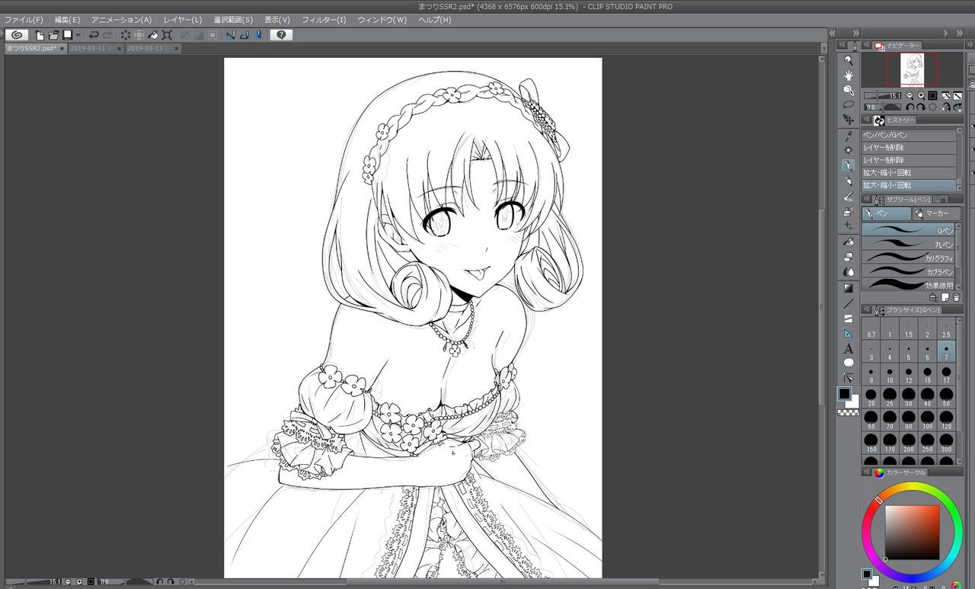Select brush size 12

(x=909, y=375)
